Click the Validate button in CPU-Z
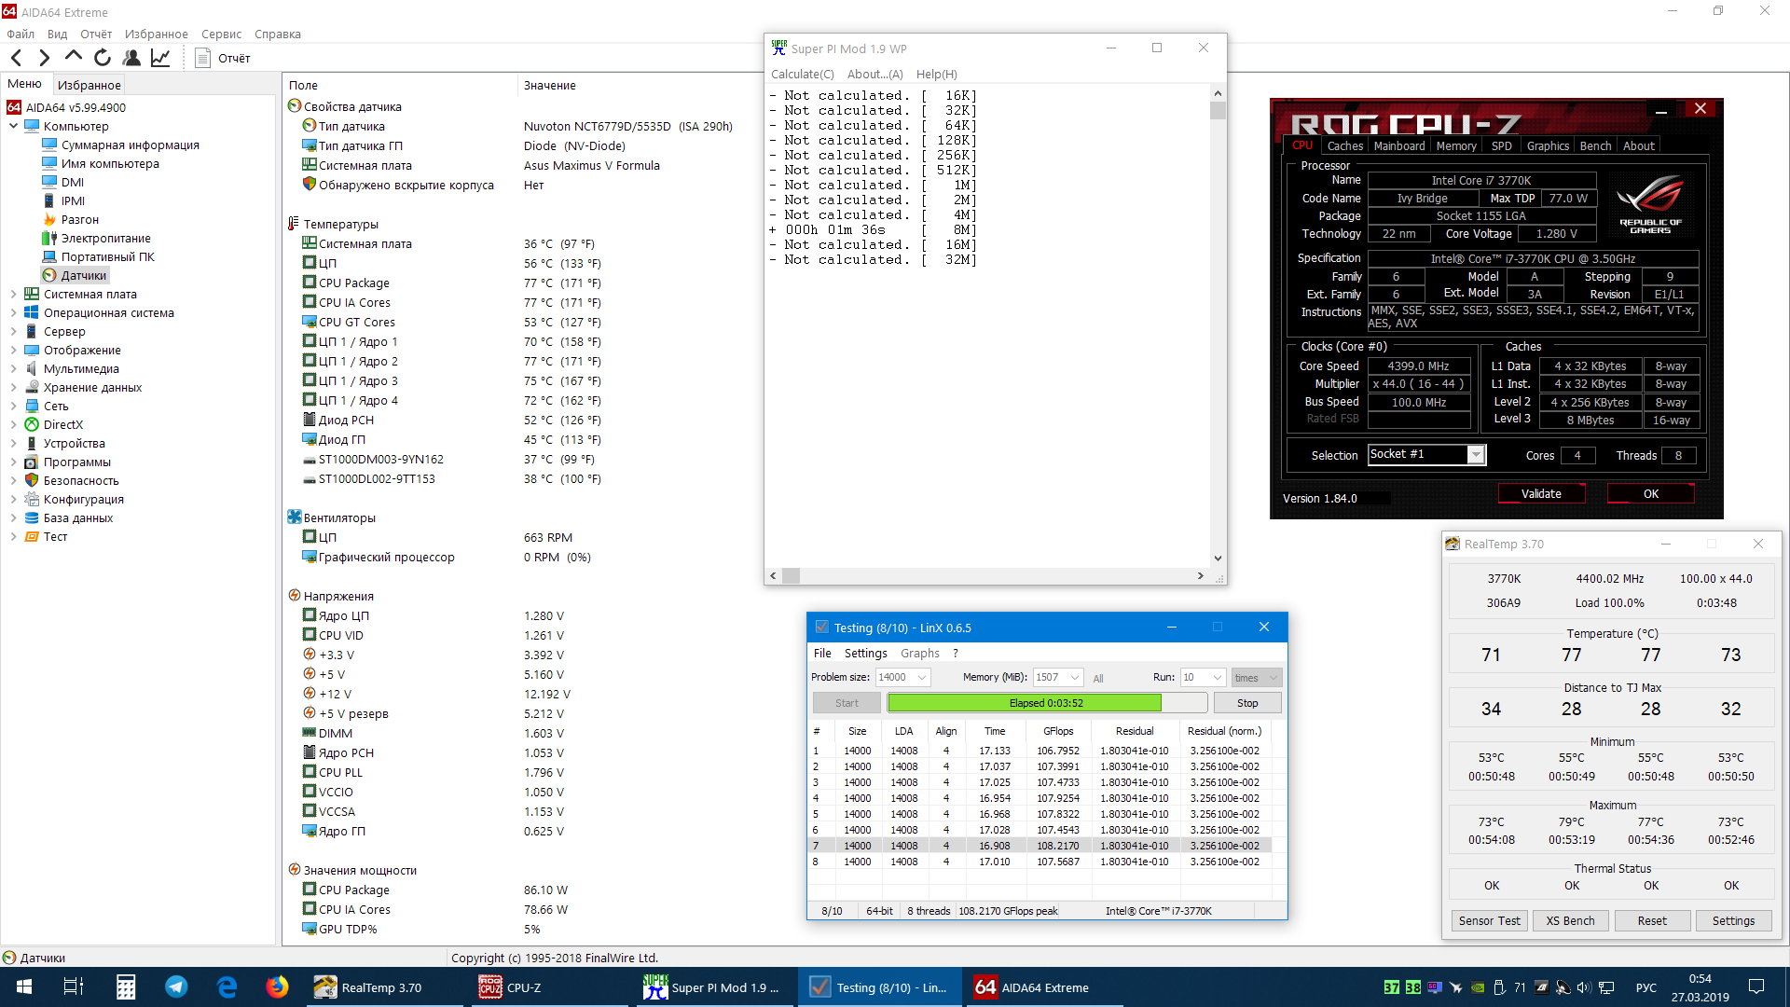1790x1007 pixels. pos(1540,494)
